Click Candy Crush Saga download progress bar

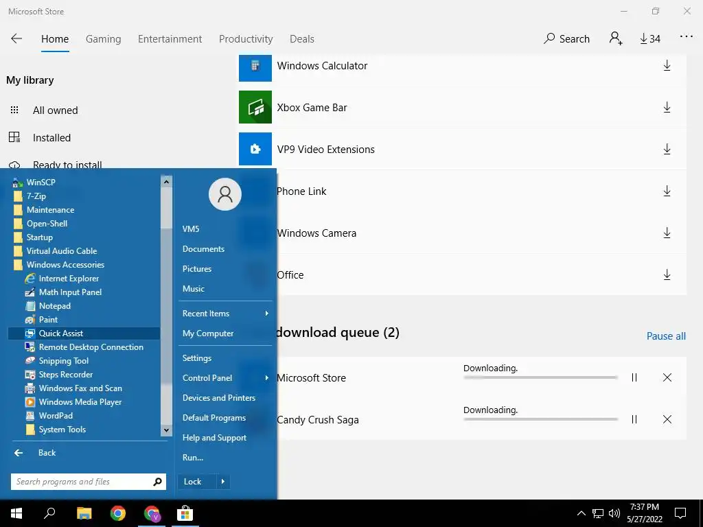[x=541, y=419]
